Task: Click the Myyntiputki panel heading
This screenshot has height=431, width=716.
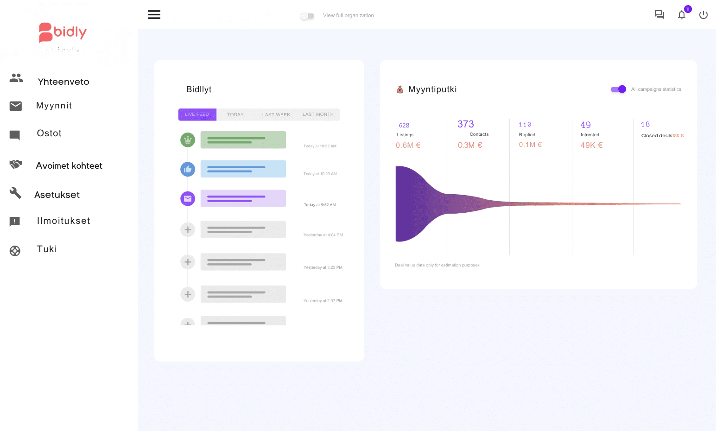Action: tap(432, 89)
